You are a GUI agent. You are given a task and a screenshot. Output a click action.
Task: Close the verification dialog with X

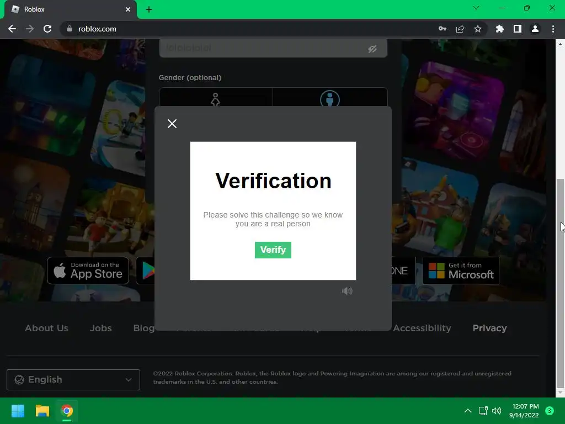[172, 124]
